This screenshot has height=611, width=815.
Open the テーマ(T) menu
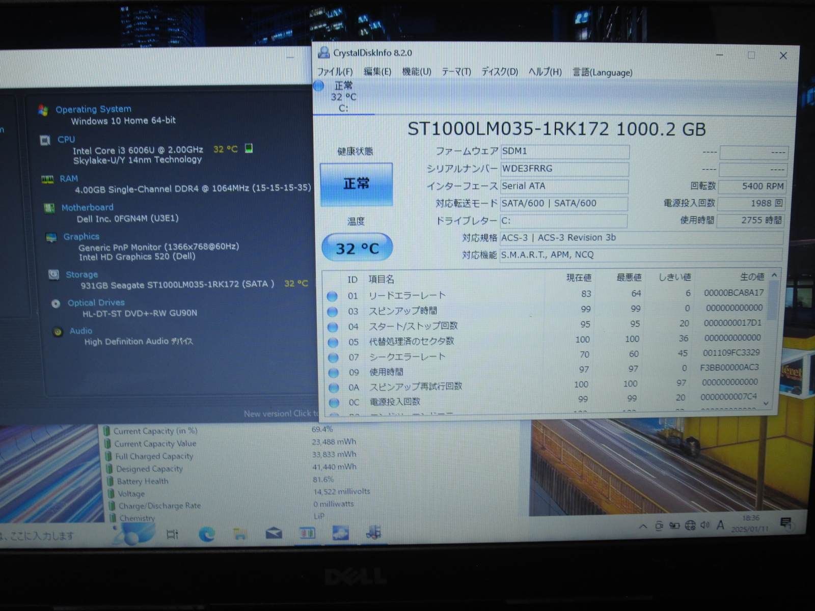tap(456, 72)
